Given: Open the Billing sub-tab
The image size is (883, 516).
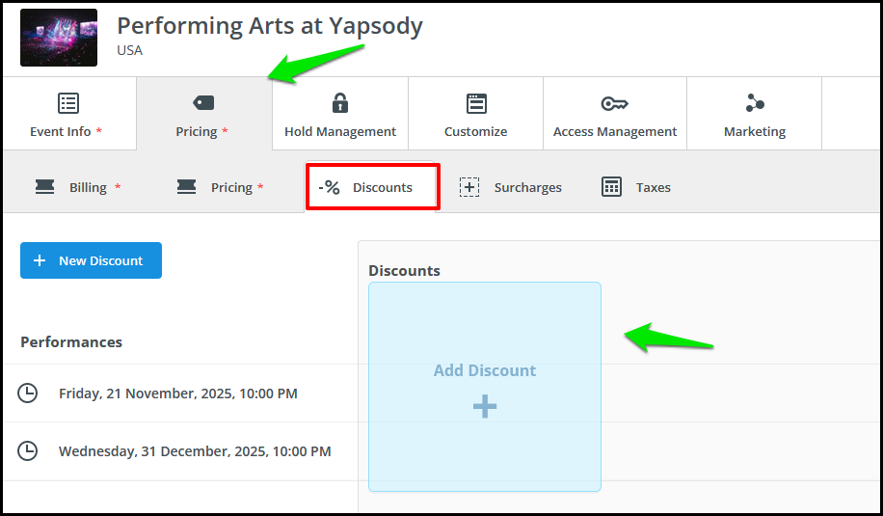Looking at the screenshot, I should (x=78, y=187).
